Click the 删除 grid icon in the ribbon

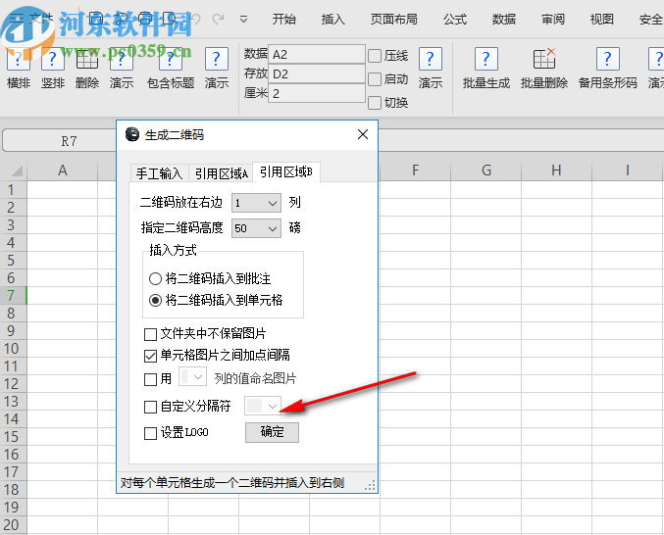click(x=87, y=59)
